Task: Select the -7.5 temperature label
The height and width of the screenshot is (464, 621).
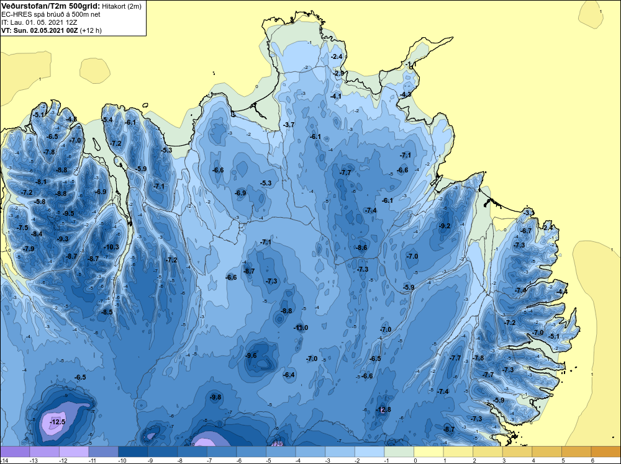Action: 22,228
